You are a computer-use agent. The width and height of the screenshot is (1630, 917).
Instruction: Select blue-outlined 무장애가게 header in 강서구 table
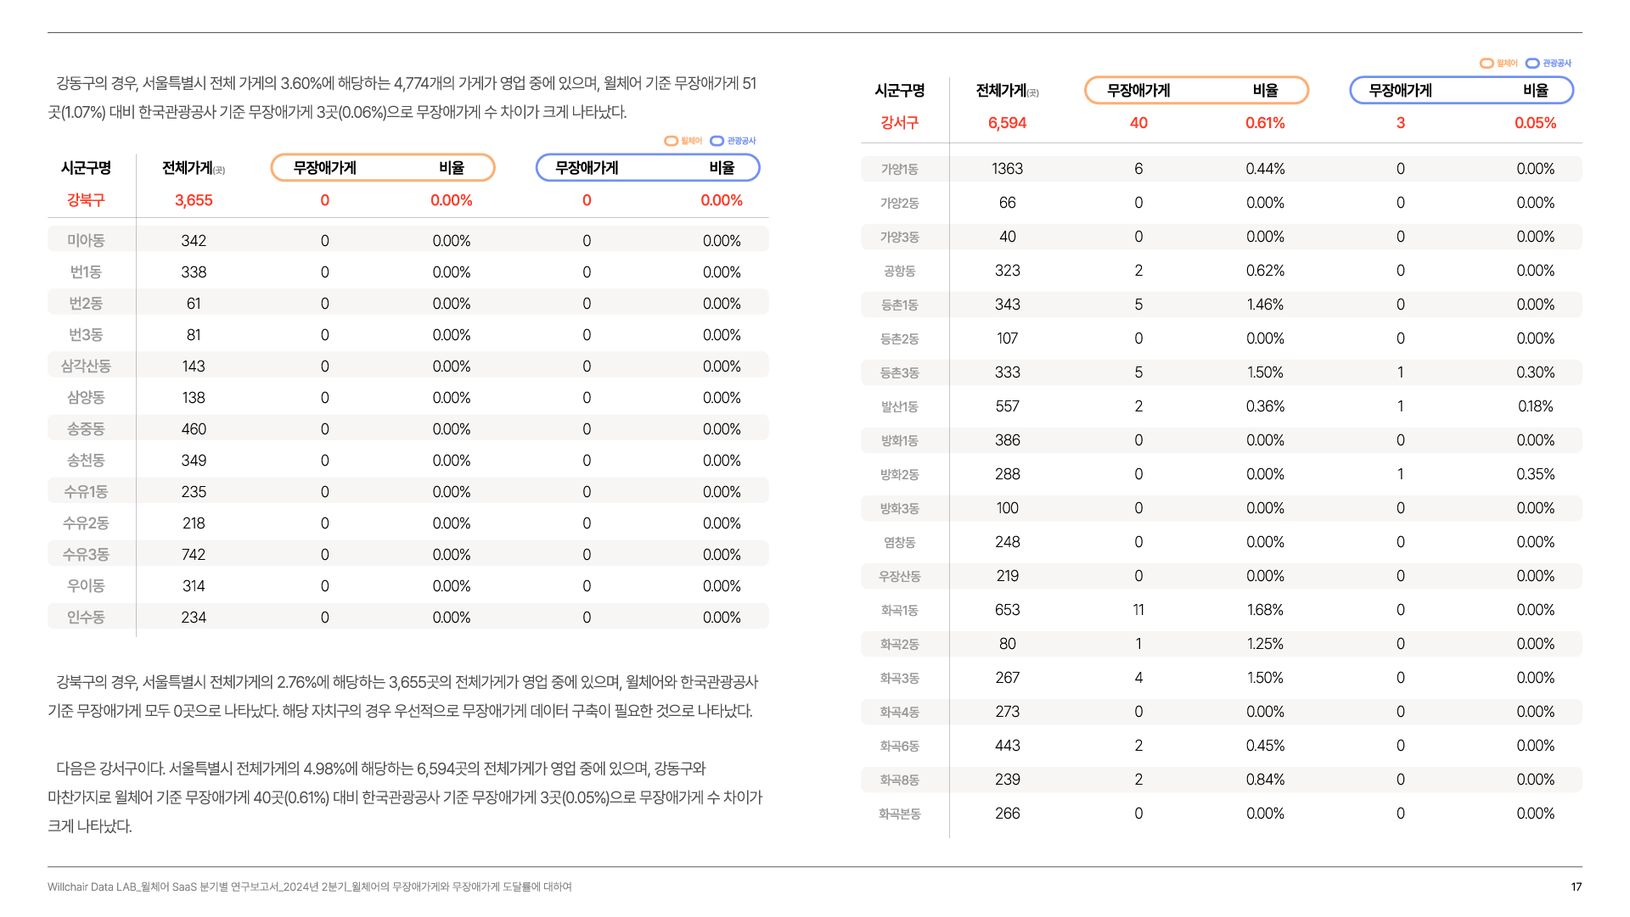(1401, 91)
